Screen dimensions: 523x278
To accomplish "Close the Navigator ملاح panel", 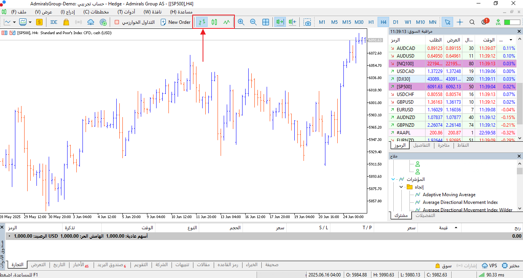I will click(x=520, y=156).
